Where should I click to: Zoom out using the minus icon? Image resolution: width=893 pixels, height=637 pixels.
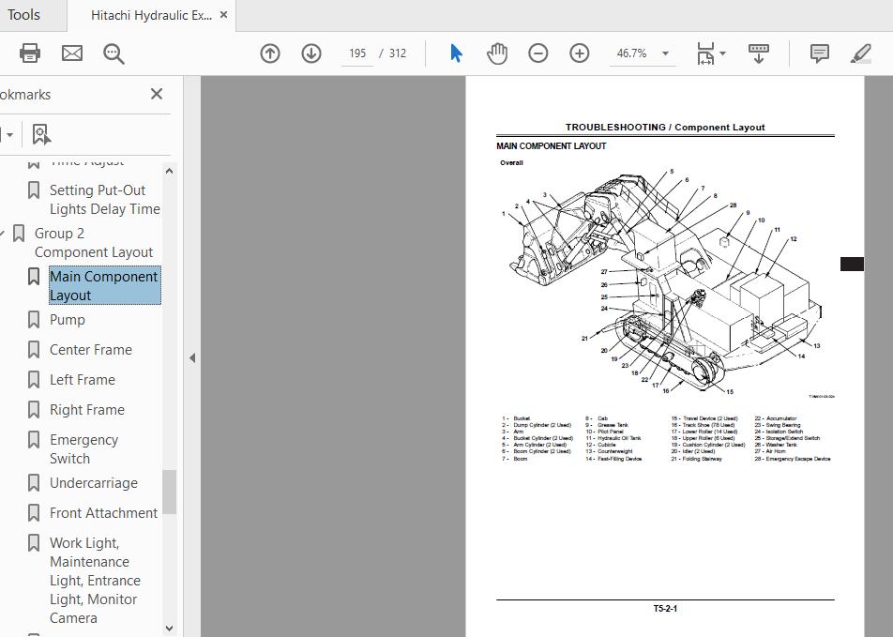537,53
